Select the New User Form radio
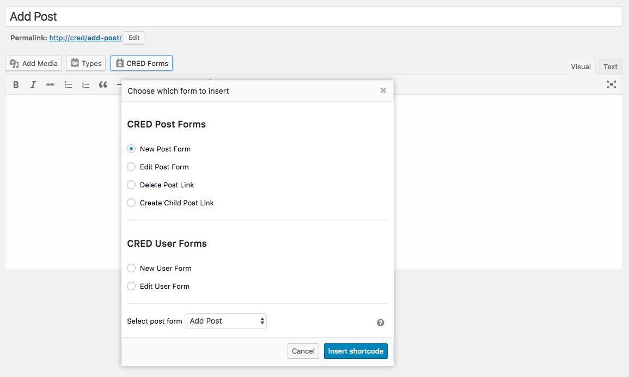629x377 pixels. (x=131, y=268)
